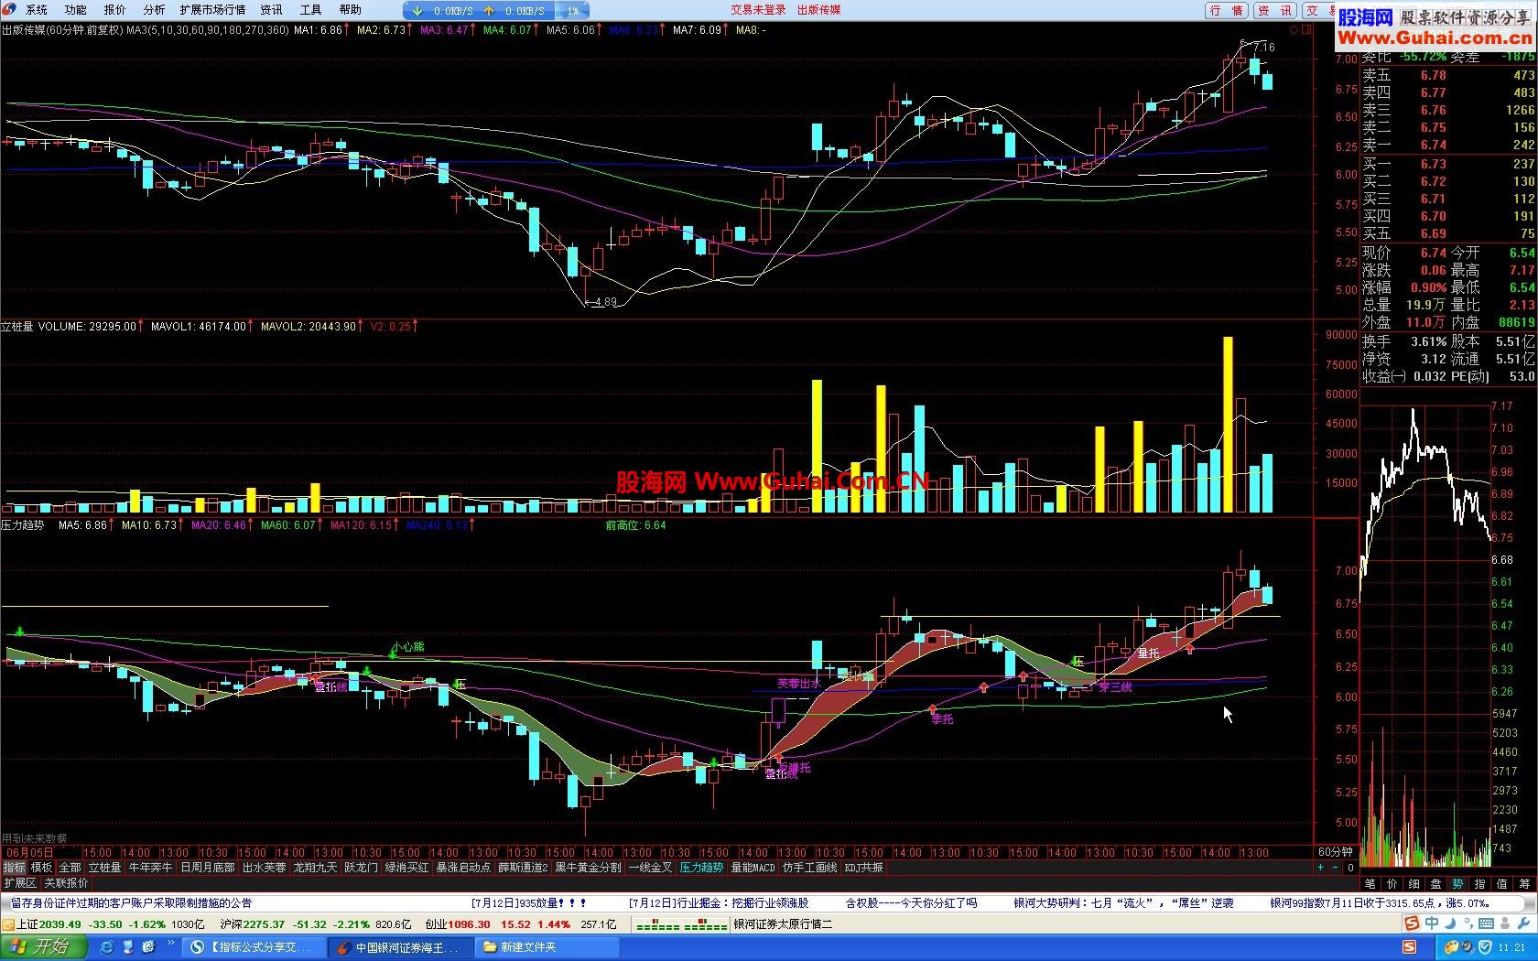Image resolution: width=1538 pixels, height=961 pixels.
Task: Click the Windows 开始 Start button
Action: point(44,947)
